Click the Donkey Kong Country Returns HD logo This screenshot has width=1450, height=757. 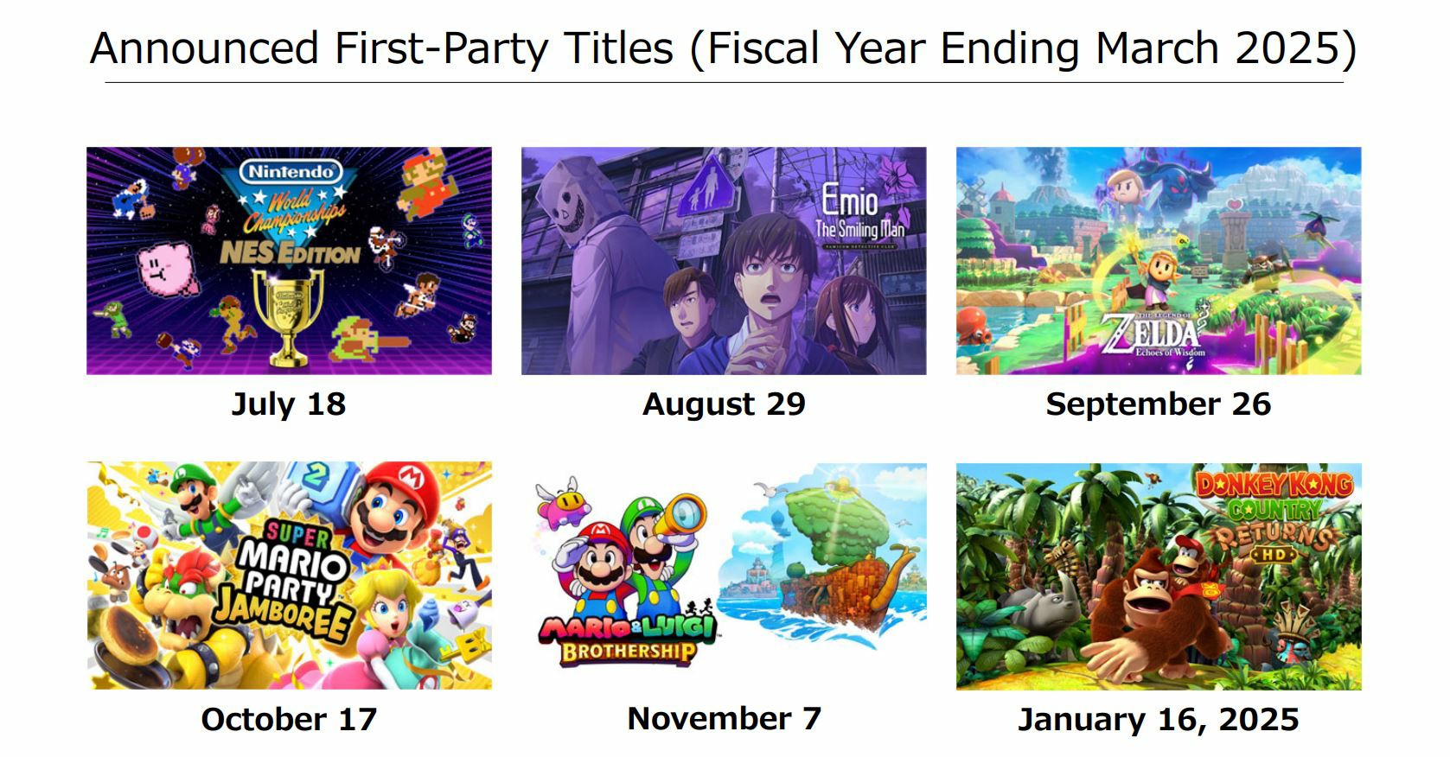(x=1274, y=517)
